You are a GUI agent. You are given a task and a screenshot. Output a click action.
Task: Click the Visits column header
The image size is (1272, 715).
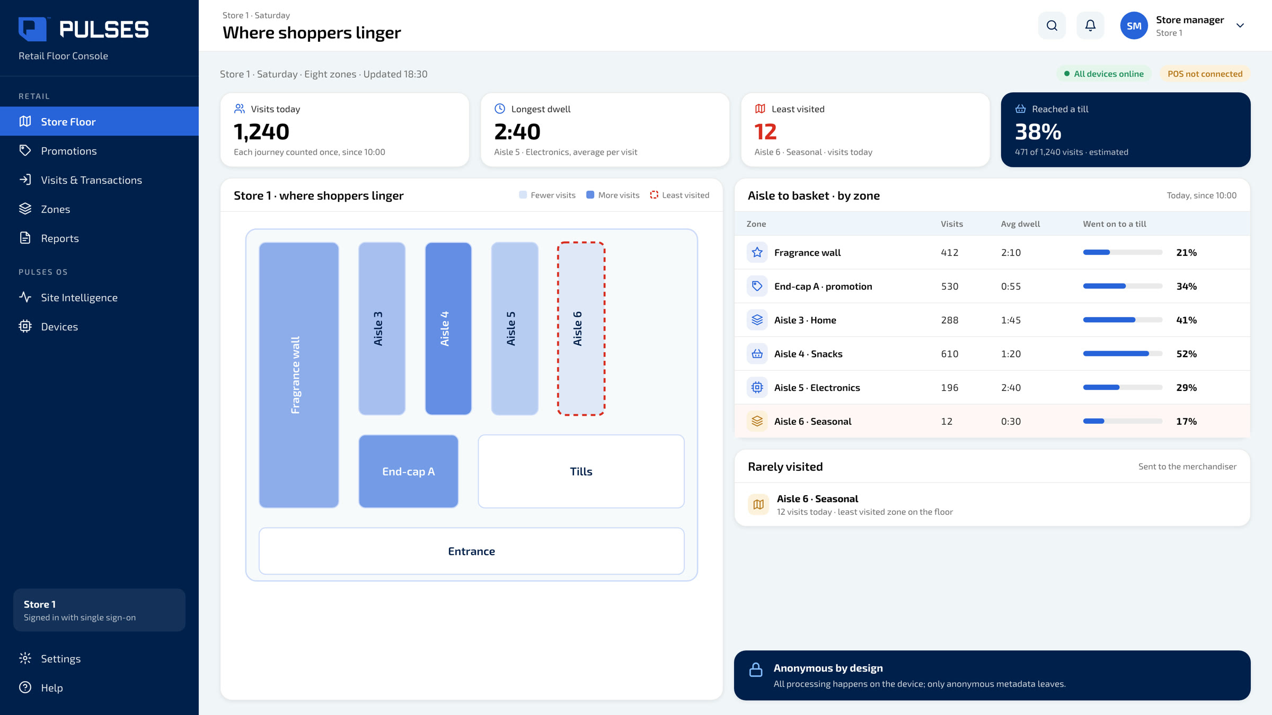(x=952, y=224)
